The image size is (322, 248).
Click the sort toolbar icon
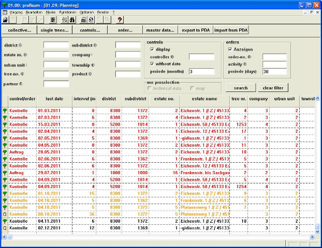(x=64, y=20)
